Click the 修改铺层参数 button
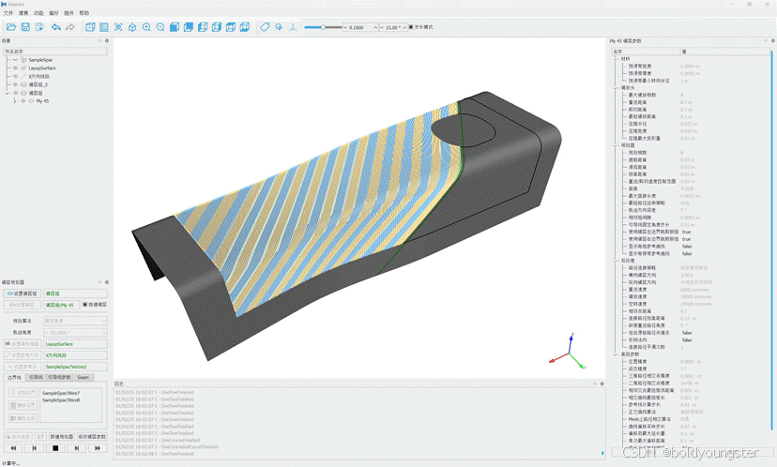Screen dimensions: 777x467 click(92, 436)
